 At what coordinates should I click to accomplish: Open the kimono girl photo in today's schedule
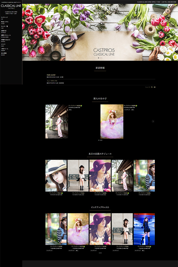click(122, 176)
